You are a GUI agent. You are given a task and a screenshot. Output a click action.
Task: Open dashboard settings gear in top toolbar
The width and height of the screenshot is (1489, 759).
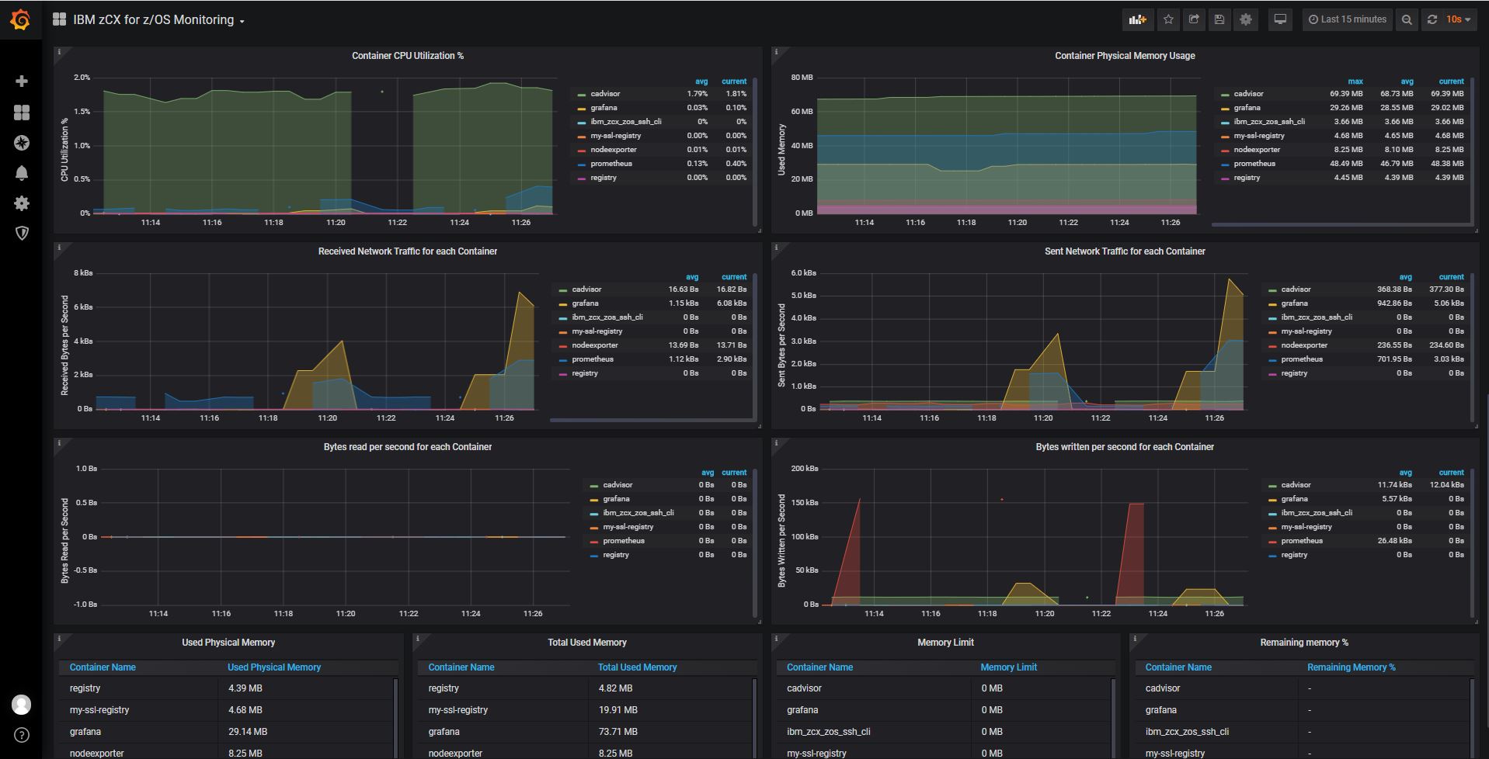coord(1246,20)
